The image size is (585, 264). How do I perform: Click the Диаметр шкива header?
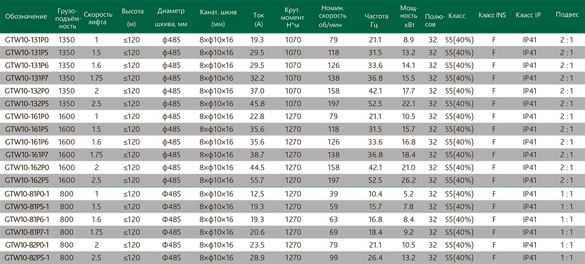click(x=172, y=18)
